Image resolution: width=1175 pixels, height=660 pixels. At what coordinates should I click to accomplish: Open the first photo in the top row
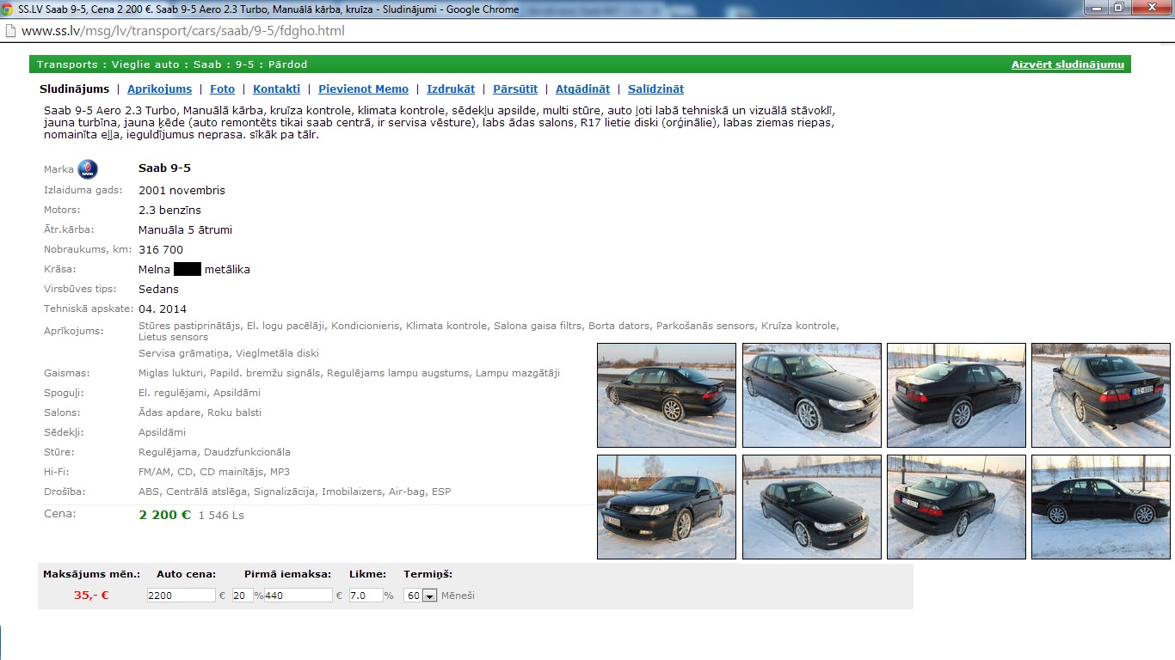pyautogui.click(x=667, y=395)
